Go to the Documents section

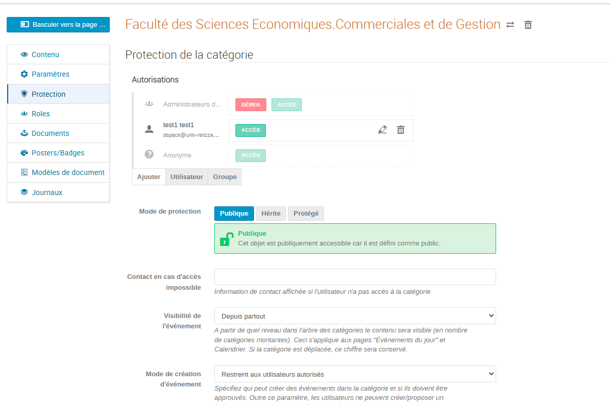[50, 133]
